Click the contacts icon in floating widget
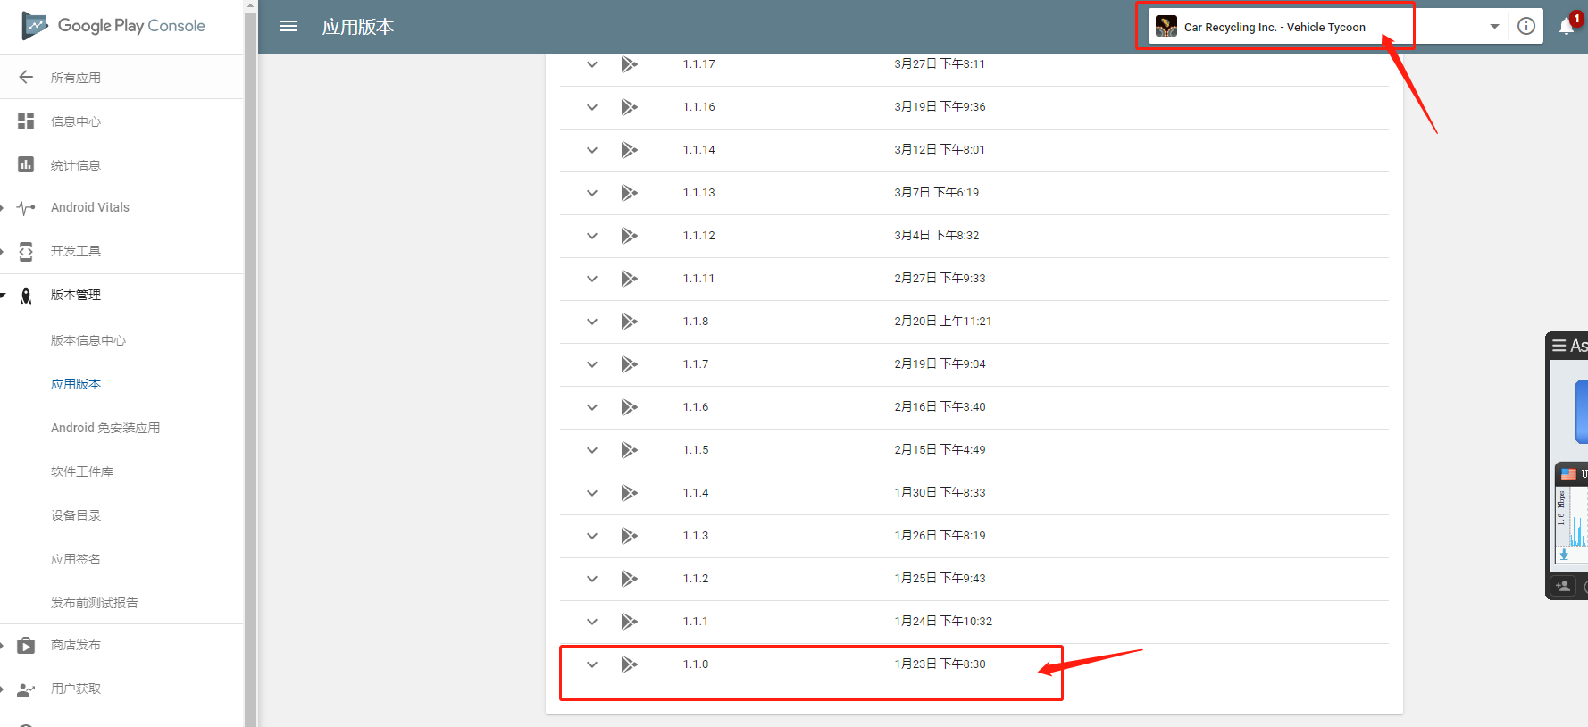1588x727 pixels. [1563, 586]
